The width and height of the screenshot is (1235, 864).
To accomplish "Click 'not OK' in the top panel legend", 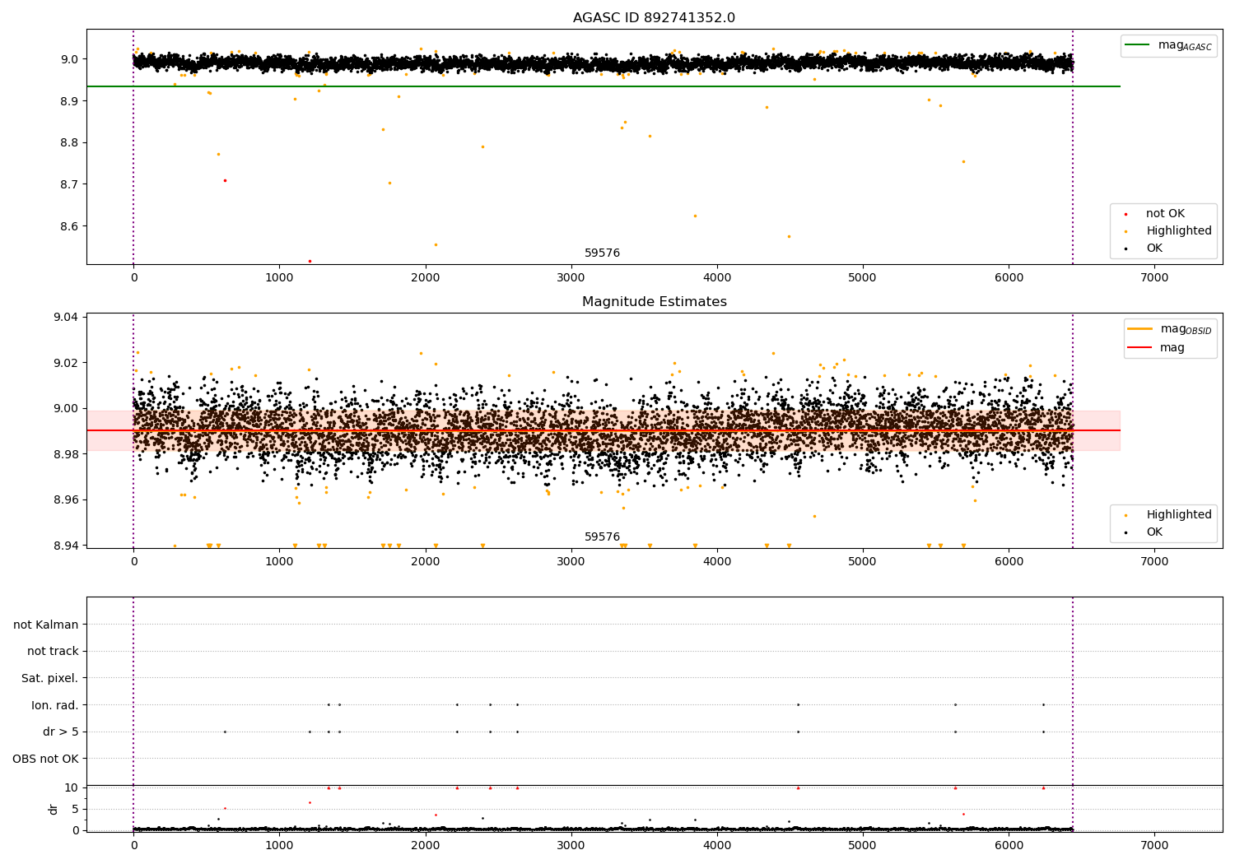I will pos(1165,214).
